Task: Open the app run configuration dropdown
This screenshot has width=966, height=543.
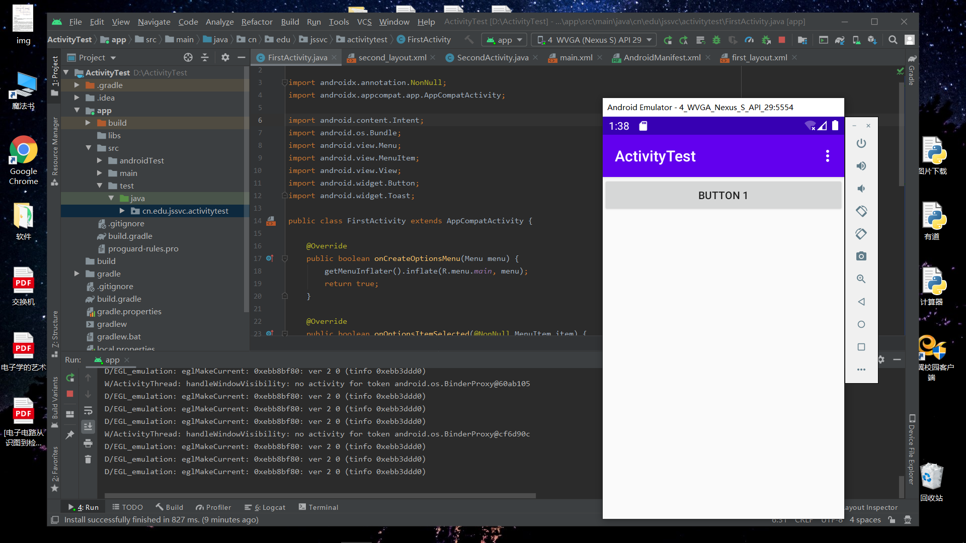Action: coord(504,40)
